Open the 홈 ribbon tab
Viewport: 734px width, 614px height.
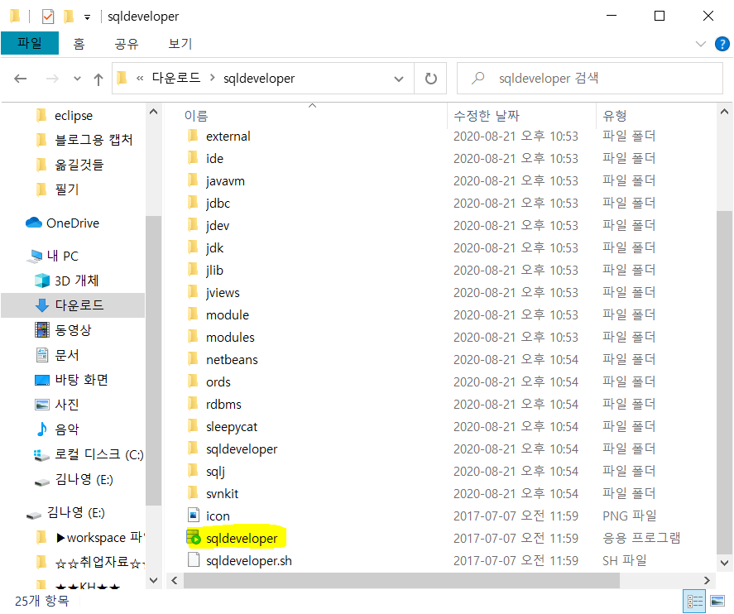(79, 44)
